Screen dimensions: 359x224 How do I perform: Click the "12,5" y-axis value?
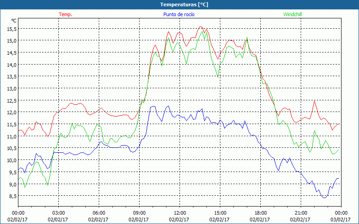coord(12,100)
